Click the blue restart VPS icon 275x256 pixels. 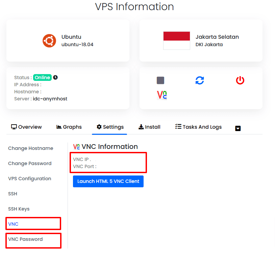point(200,81)
